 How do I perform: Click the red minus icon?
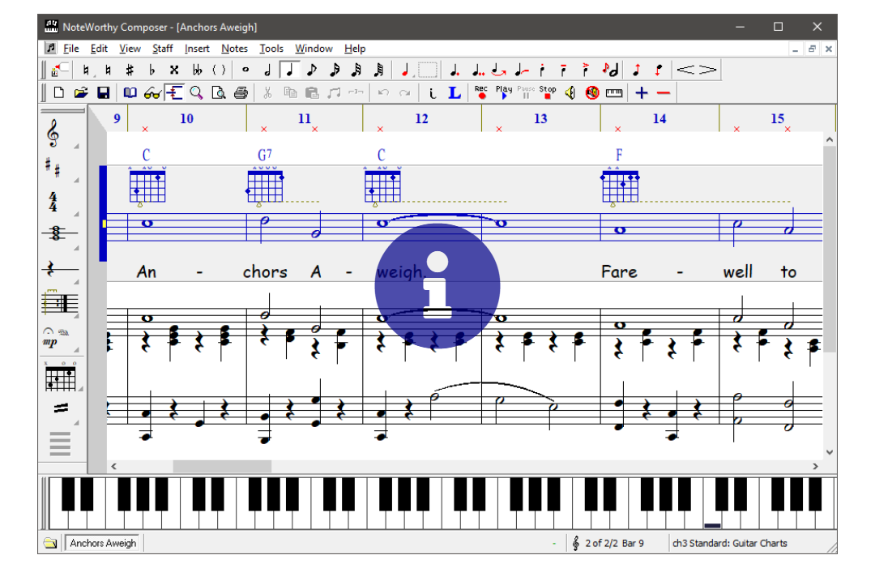[663, 92]
